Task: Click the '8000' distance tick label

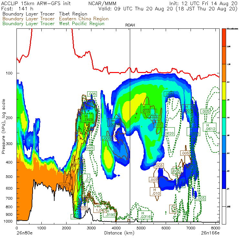Action: [215, 228]
